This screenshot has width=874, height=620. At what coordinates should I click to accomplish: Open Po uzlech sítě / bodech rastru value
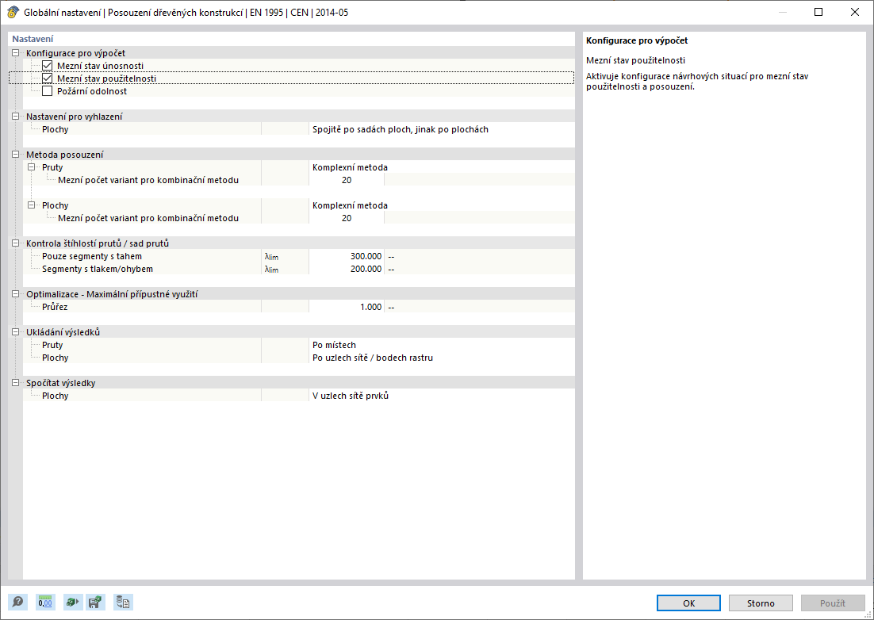[x=442, y=358]
